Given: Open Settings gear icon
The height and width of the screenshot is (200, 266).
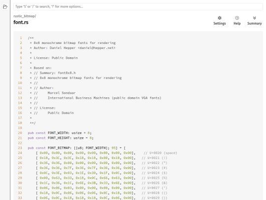Looking at the screenshot, I should pos(220,18).
